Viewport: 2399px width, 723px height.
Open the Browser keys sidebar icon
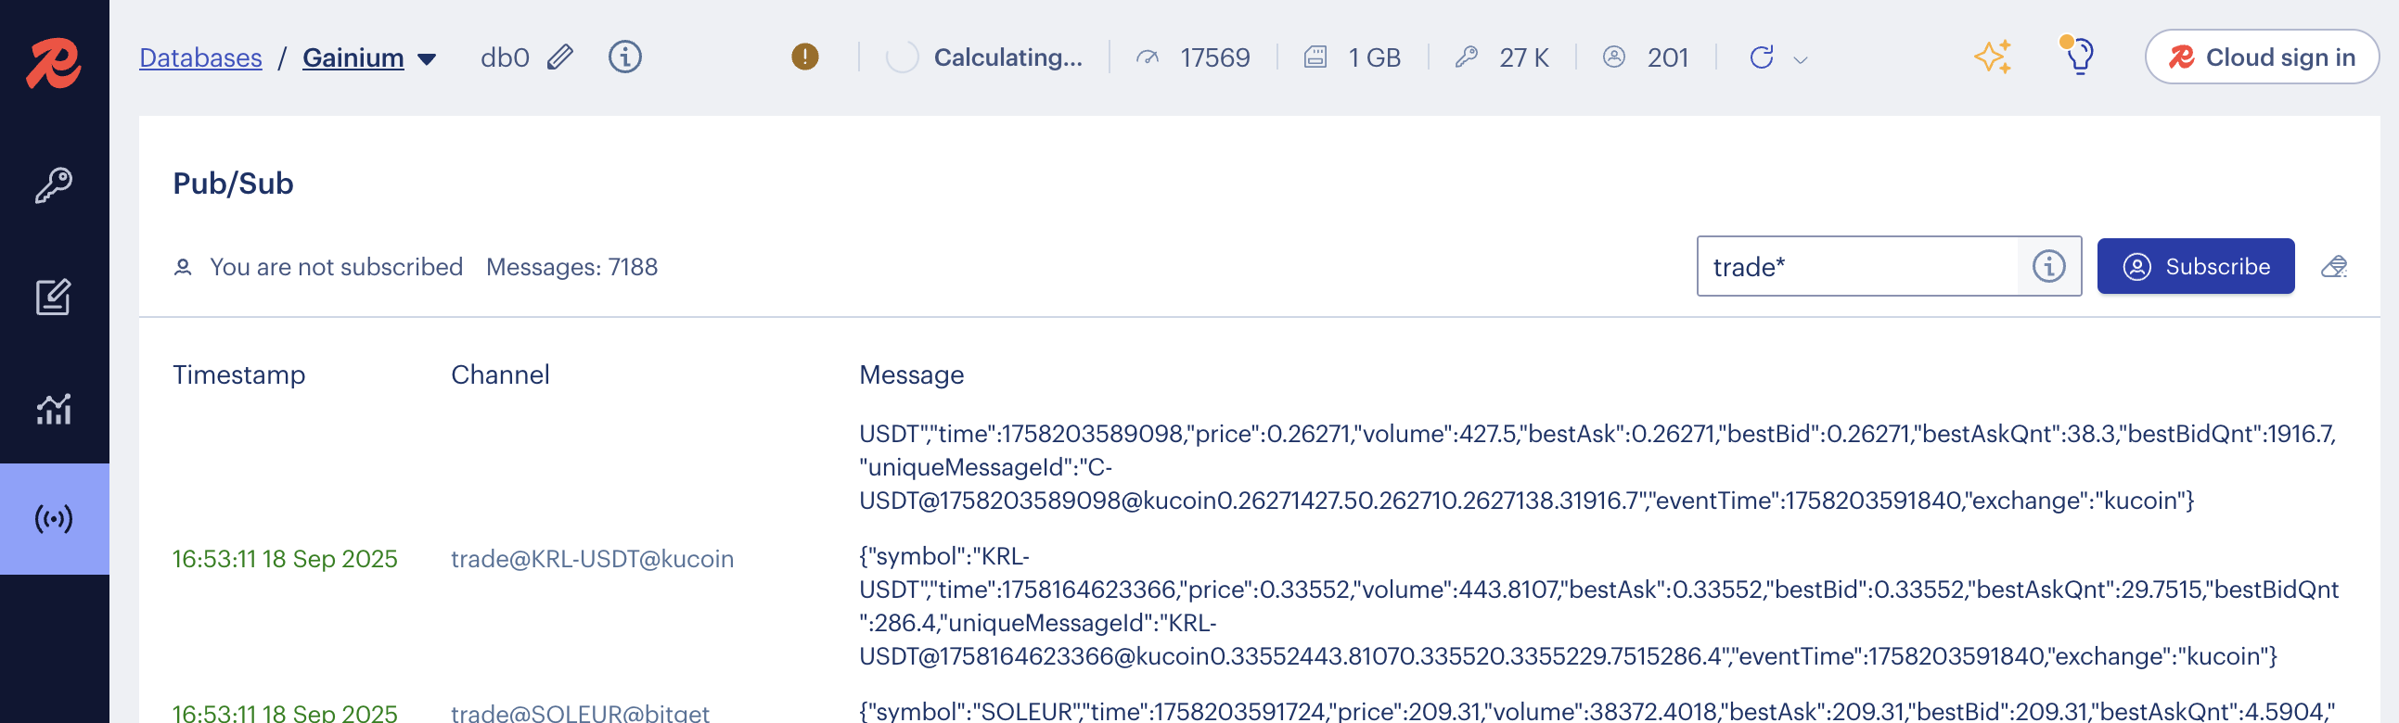[53, 185]
